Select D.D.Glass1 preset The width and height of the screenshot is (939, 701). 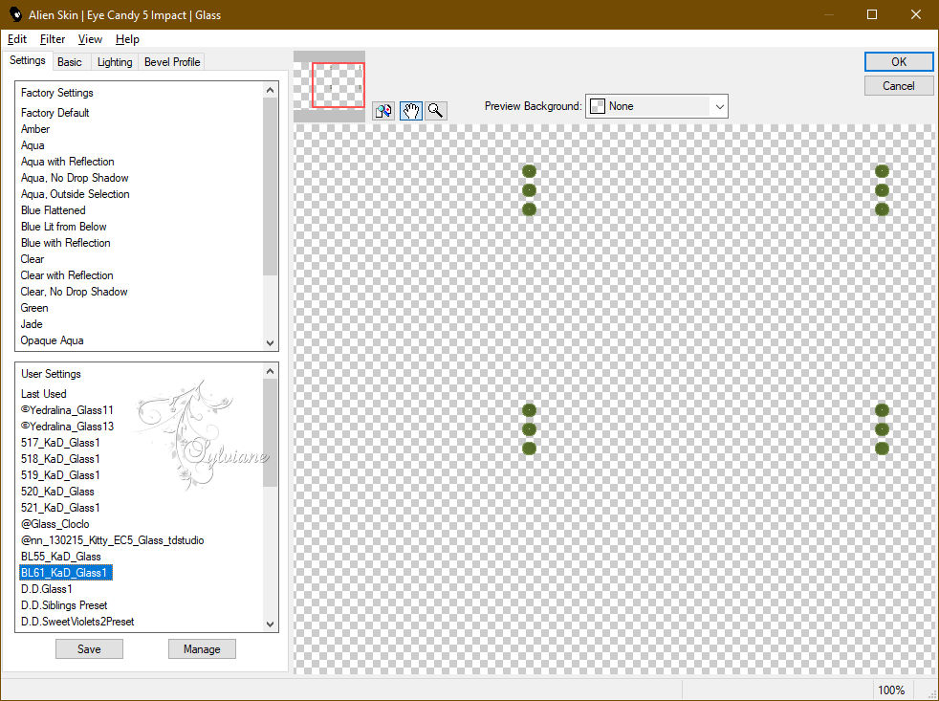pyautogui.click(x=46, y=589)
